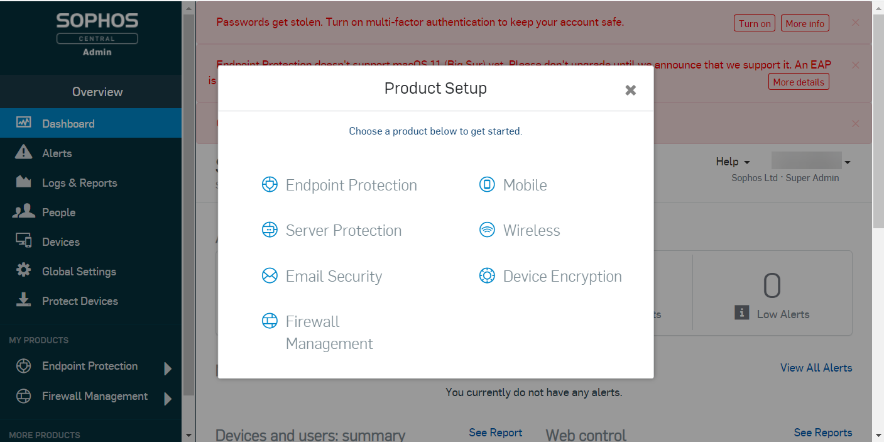Open the Help dropdown menu
The width and height of the screenshot is (884, 442).
733,162
